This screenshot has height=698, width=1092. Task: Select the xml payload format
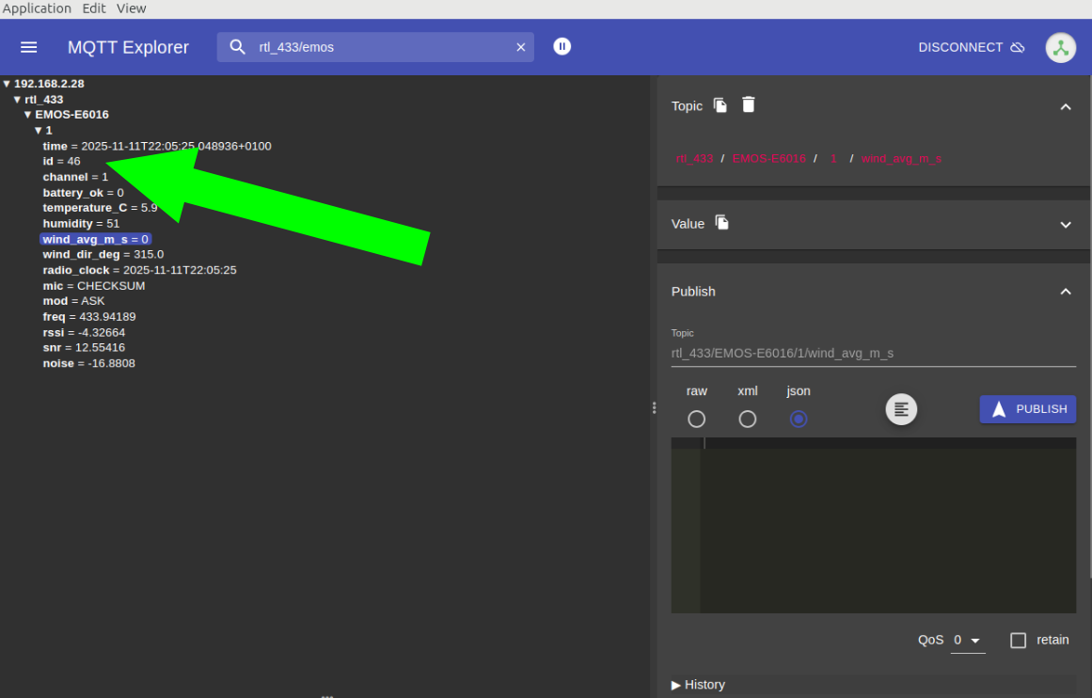click(x=747, y=419)
